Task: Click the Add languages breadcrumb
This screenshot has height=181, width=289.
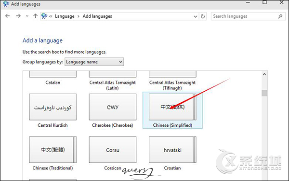Action: [97, 16]
